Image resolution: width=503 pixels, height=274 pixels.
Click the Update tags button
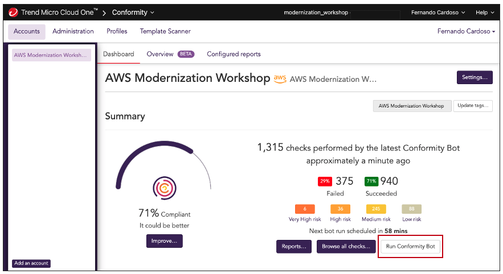(473, 106)
